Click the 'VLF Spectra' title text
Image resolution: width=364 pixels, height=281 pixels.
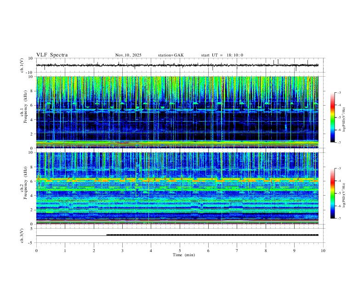click(52, 55)
